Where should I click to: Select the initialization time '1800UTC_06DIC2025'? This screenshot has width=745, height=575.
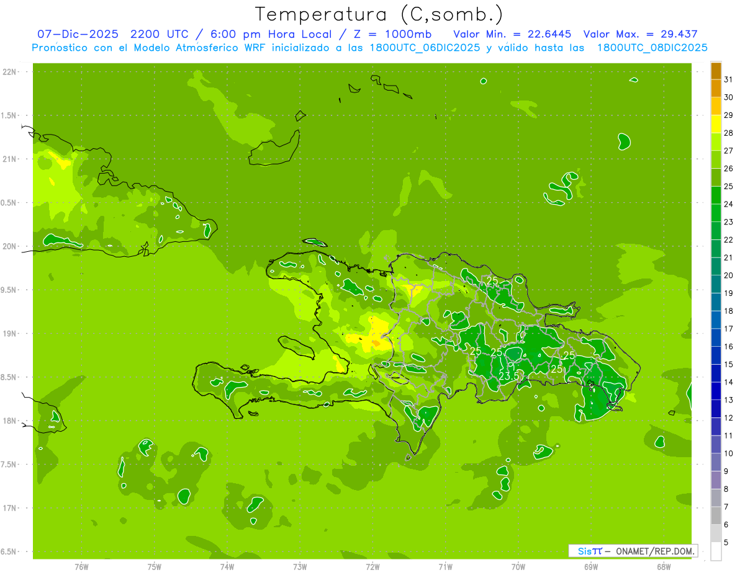422,48
